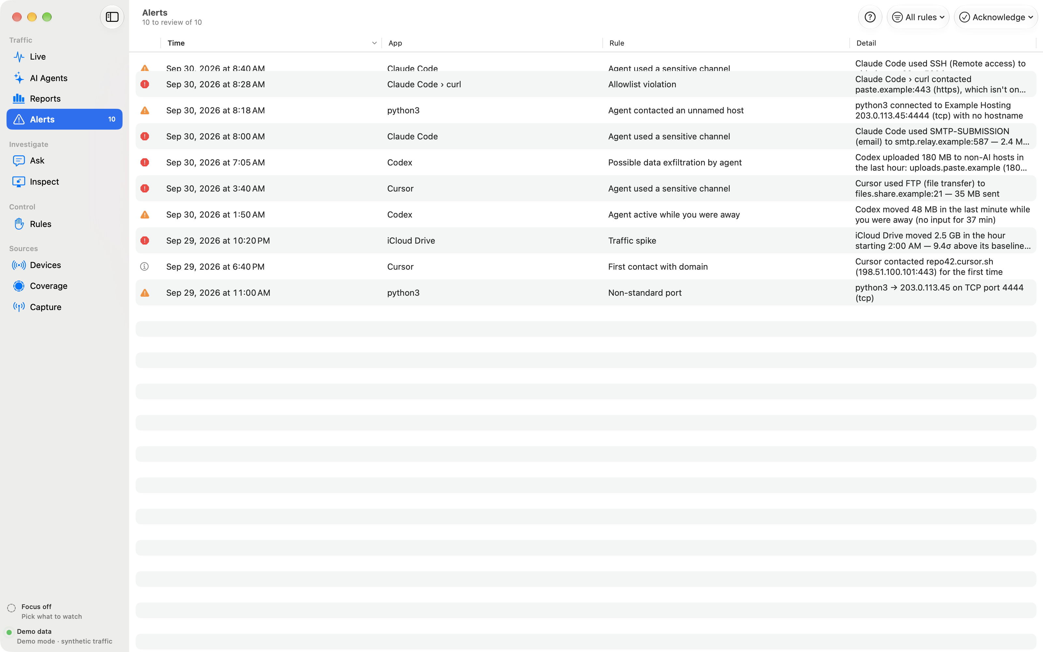Click the App column header
This screenshot has width=1043, height=652.
[492, 43]
